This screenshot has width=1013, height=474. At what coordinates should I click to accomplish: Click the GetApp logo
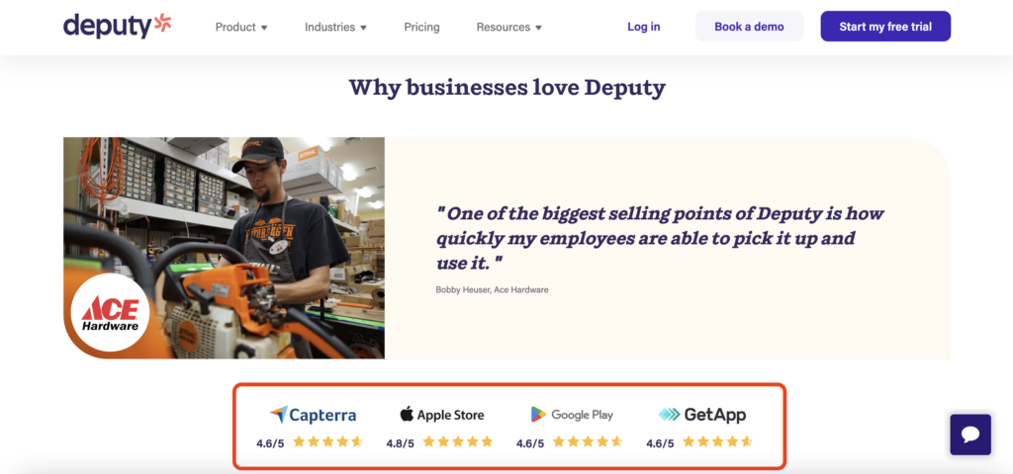pos(702,415)
